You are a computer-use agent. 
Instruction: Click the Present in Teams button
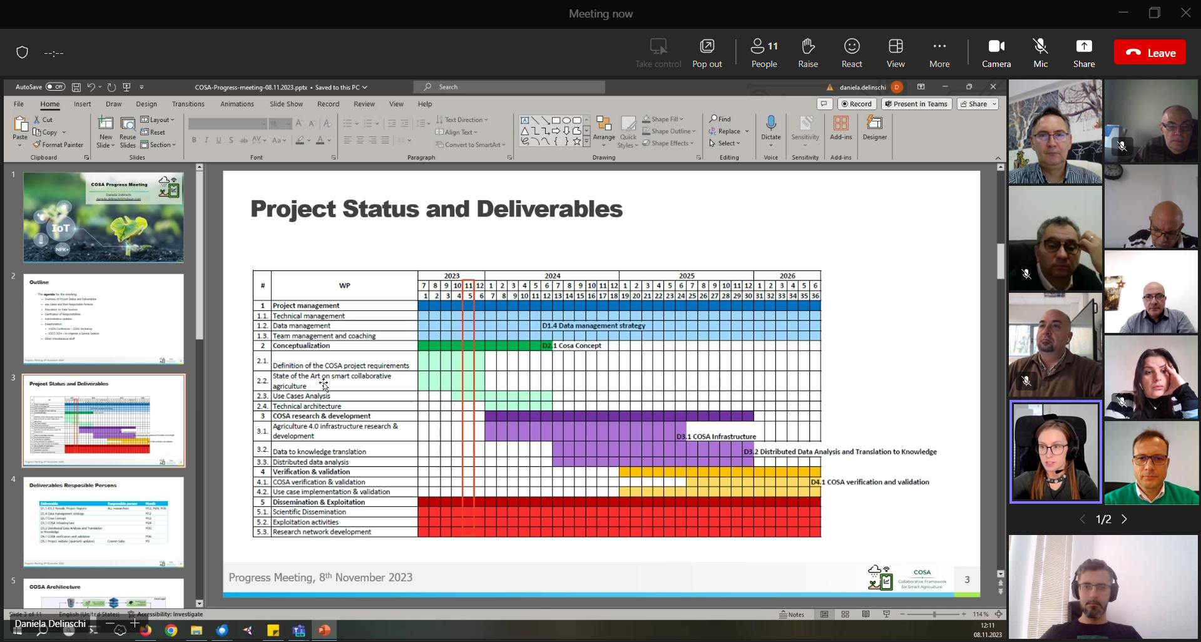916,104
